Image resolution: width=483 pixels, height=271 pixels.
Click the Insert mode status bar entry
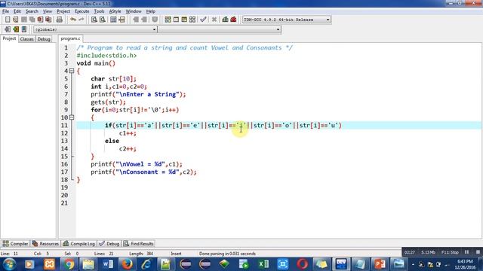pyautogui.click(x=176, y=254)
